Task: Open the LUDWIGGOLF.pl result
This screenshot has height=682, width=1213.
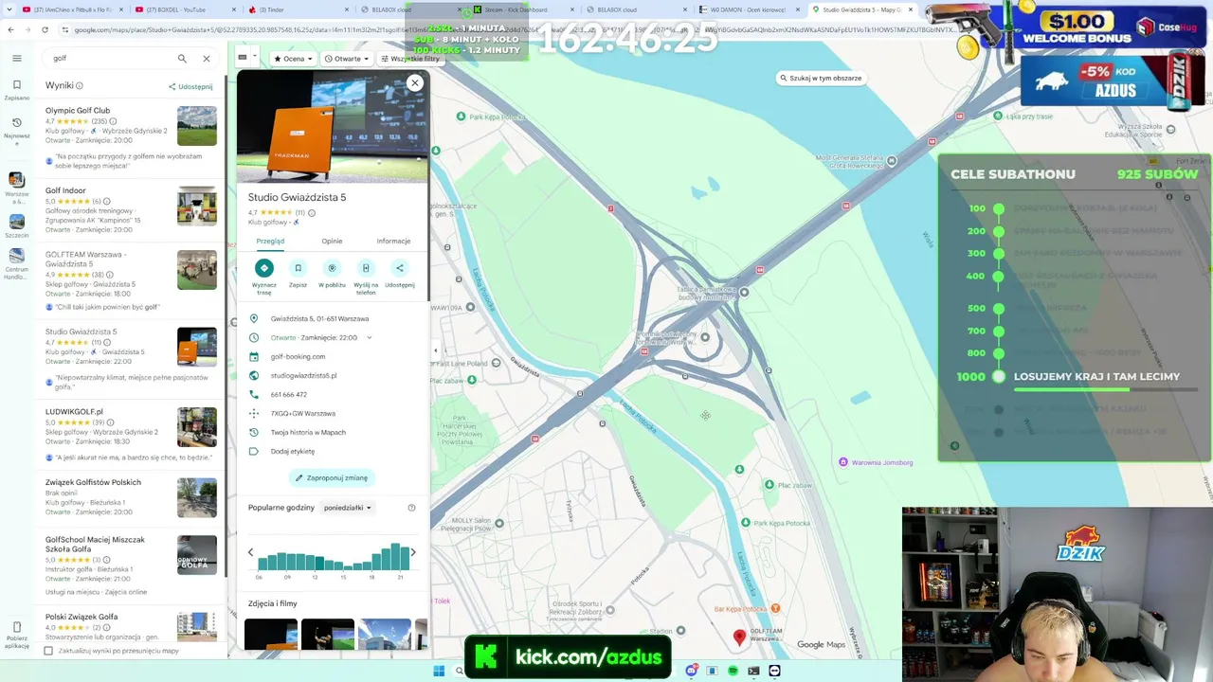Action: 131,435
